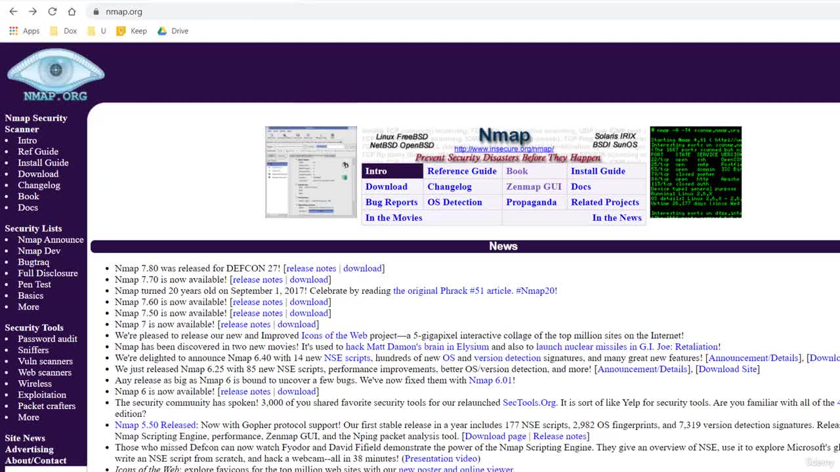Go back using the browser back arrow
The image size is (840, 472).
point(13,12)
